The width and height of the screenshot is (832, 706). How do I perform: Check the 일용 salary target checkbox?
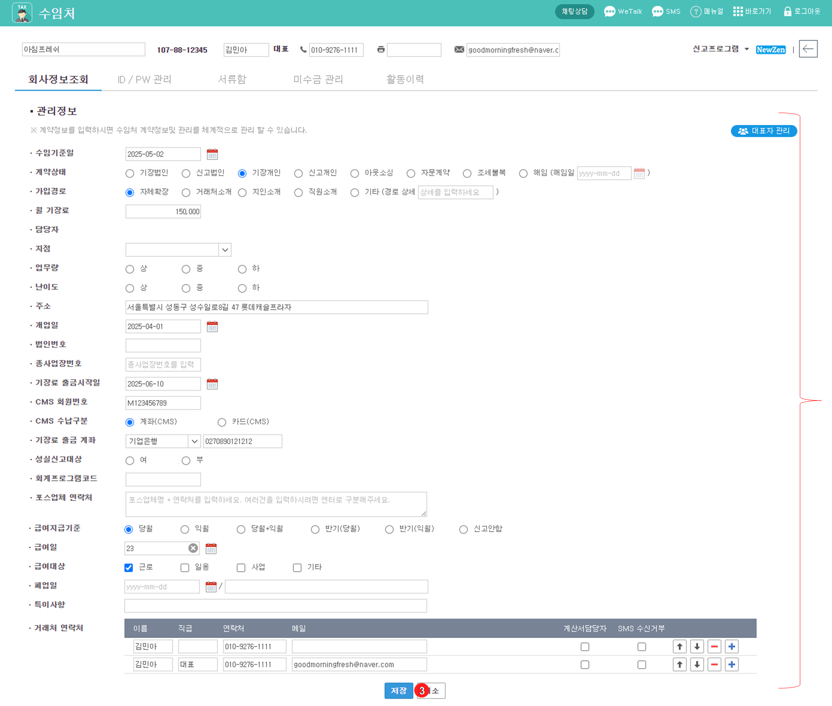coord(184,567)
